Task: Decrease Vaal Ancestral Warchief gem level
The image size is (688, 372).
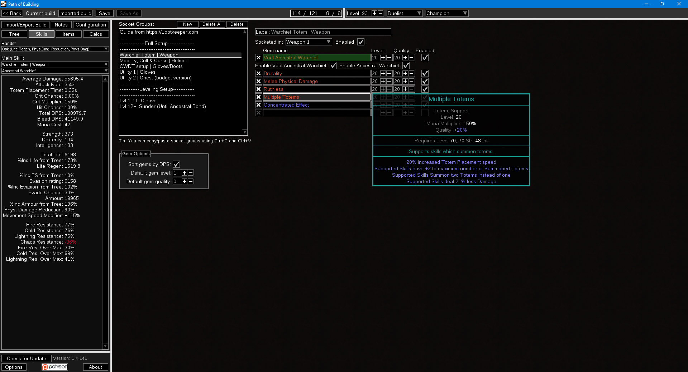Action: 389,58
